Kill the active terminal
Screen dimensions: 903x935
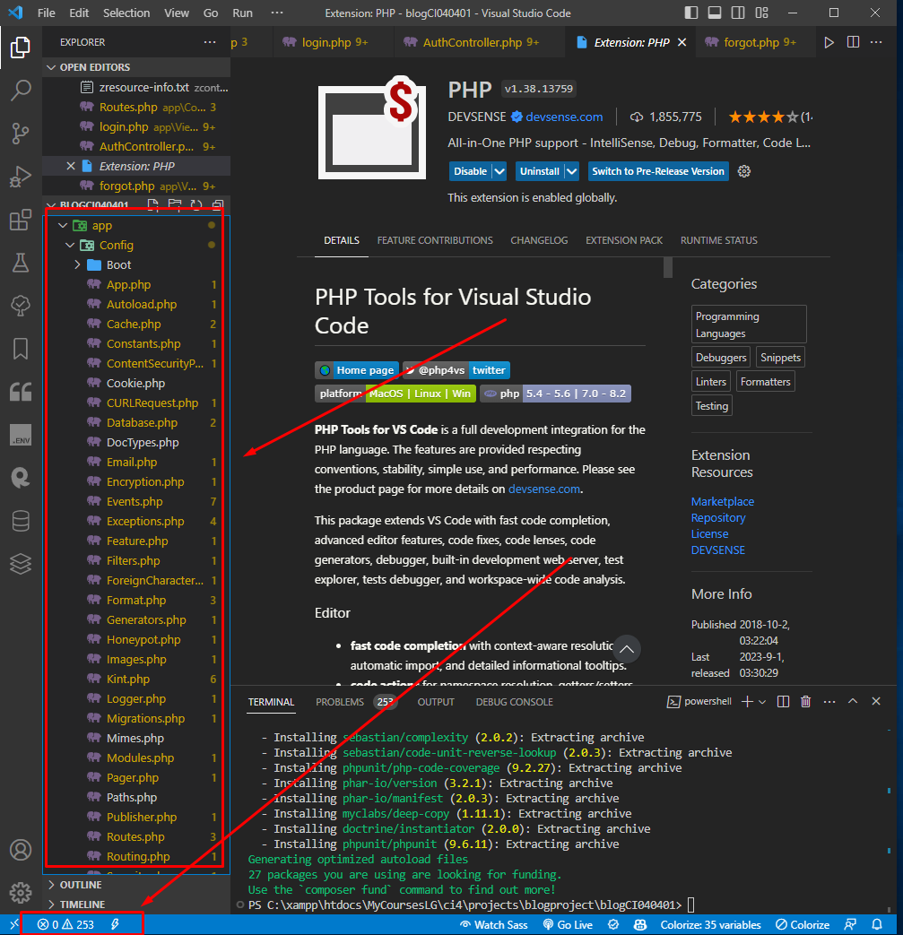[x=805, y=701]
